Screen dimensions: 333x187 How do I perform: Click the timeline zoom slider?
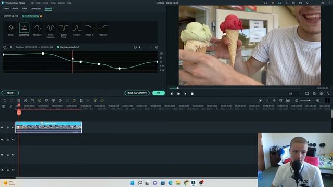click(307, 100)
